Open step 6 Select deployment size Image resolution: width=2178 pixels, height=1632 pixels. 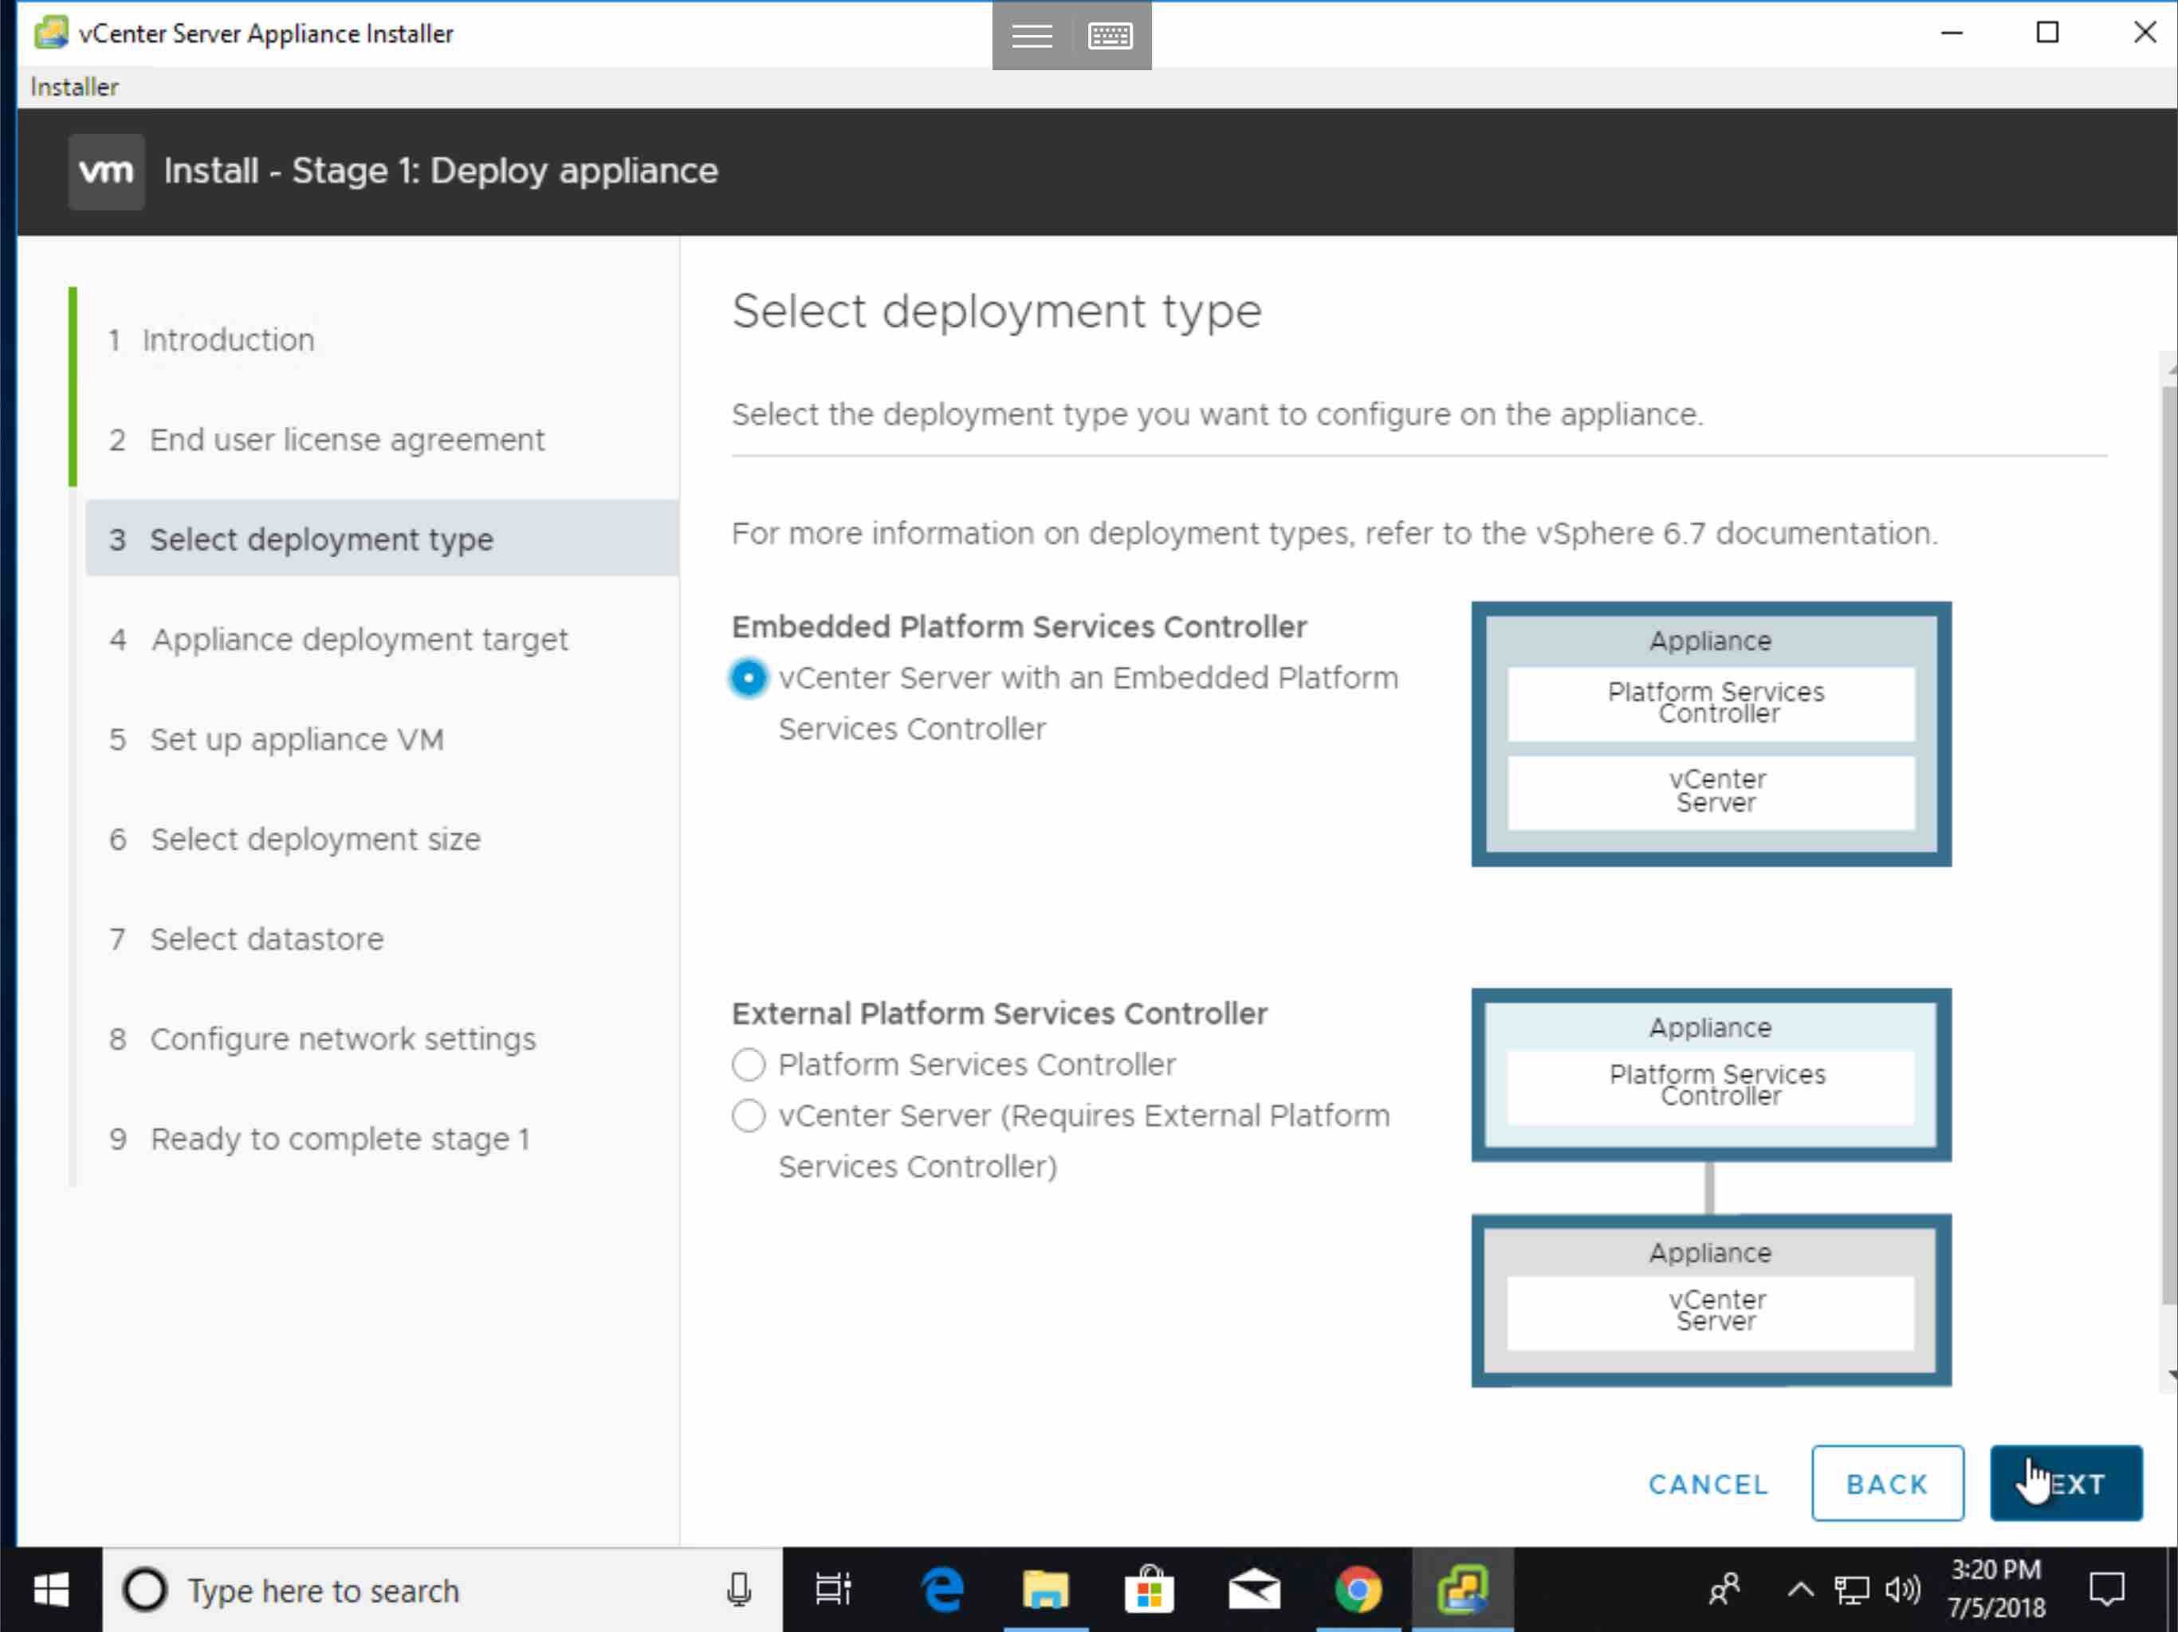tap(294, 838)
